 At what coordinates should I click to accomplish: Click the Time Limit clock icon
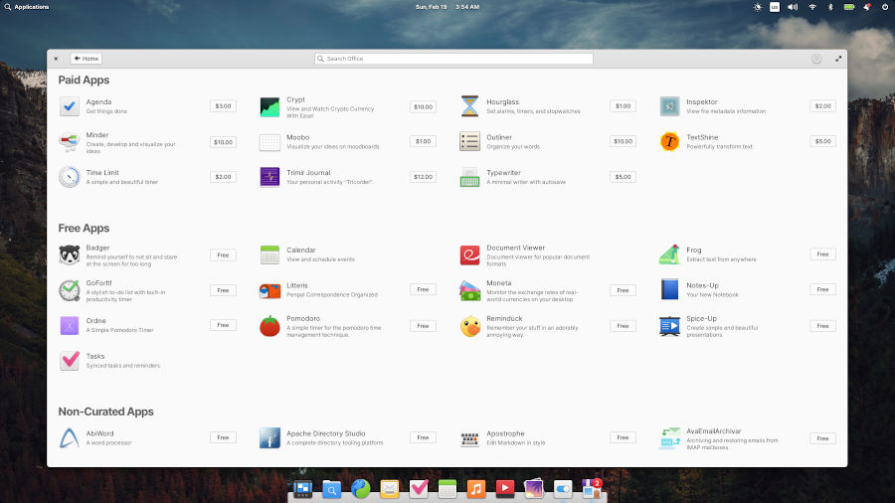coord(69,177)
